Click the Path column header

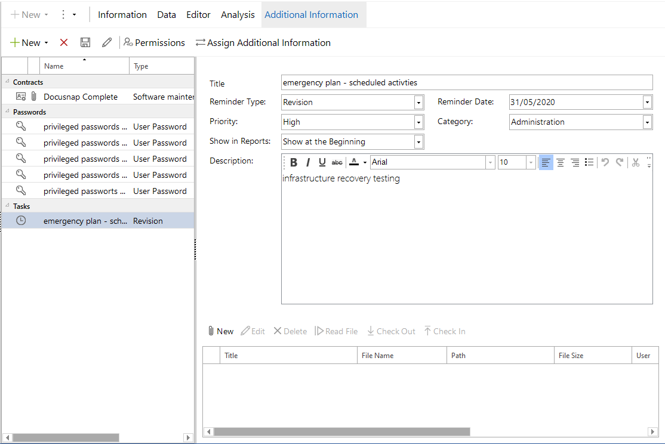500,355
